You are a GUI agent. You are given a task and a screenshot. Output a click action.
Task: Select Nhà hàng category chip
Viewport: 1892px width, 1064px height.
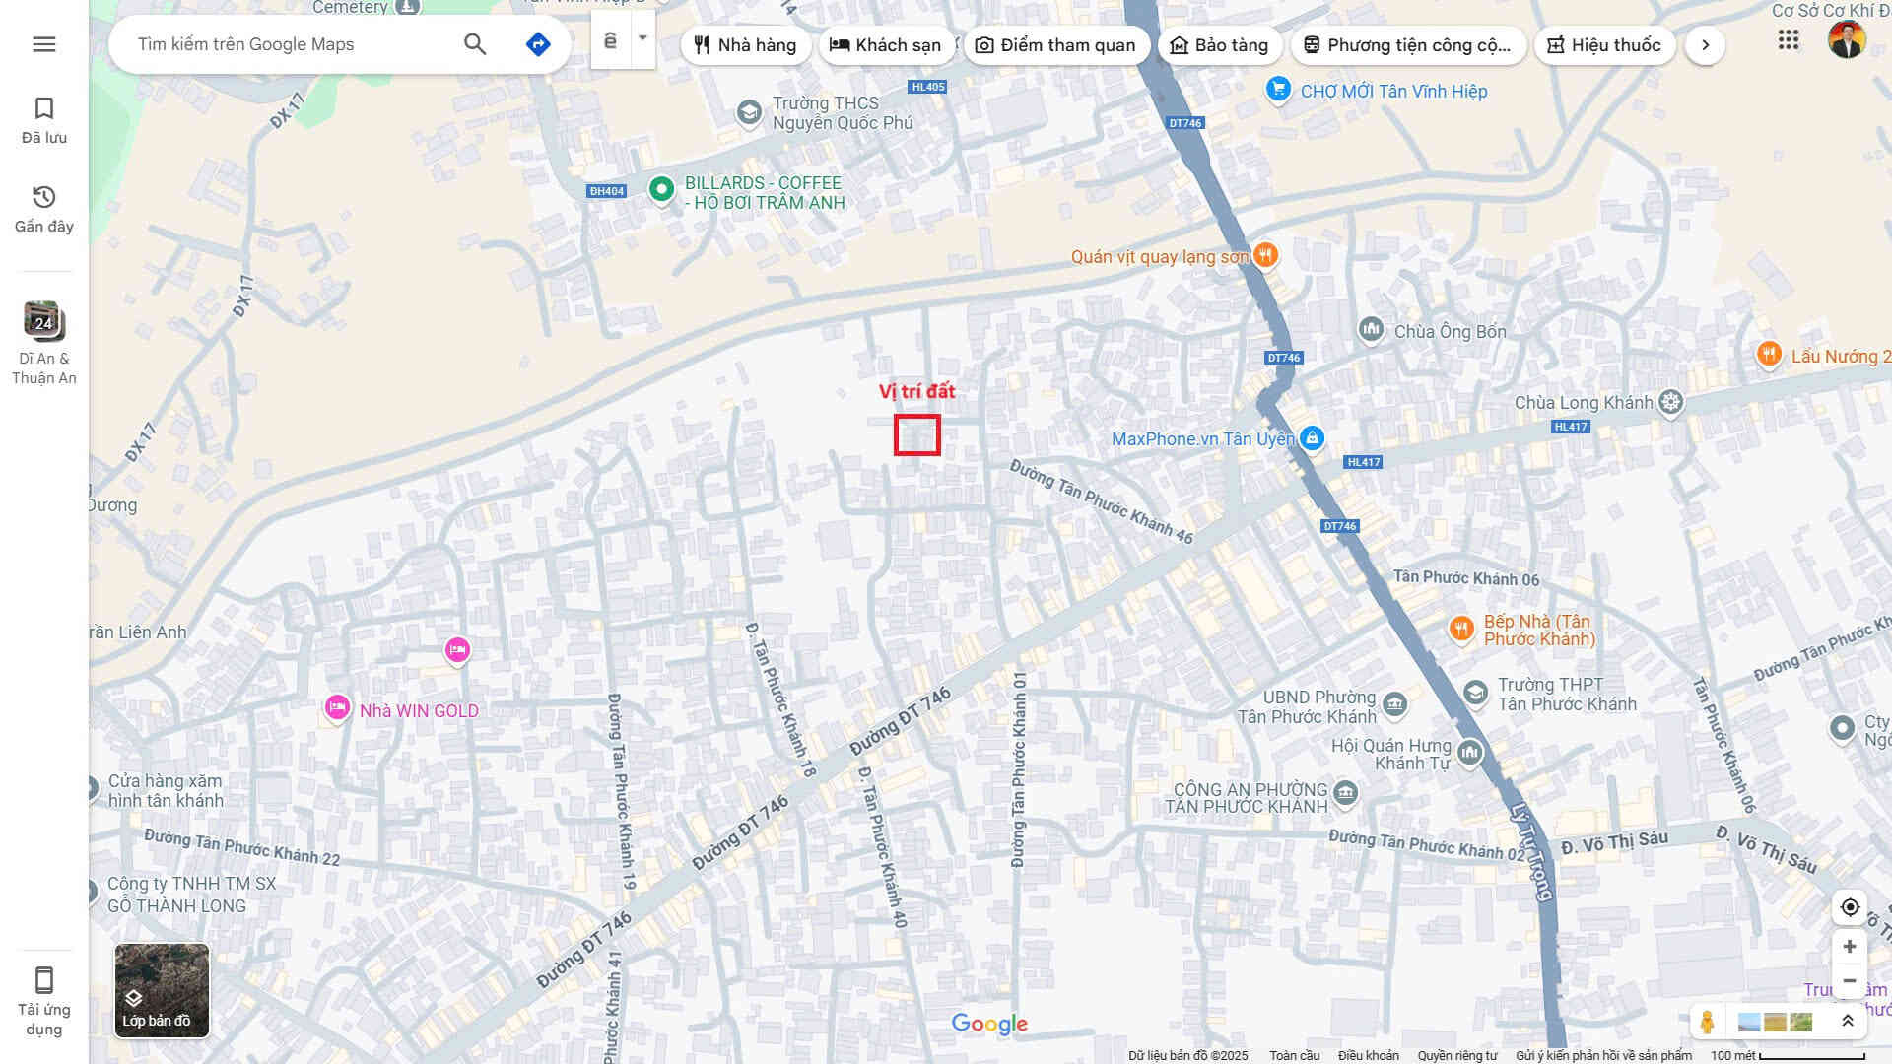point(745,45)
